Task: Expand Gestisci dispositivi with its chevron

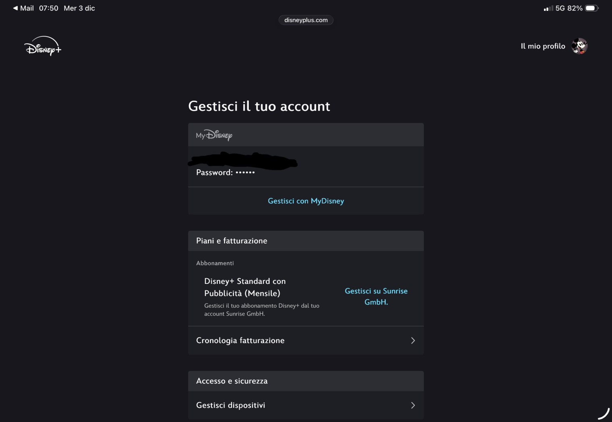Action: click(413, 405)
